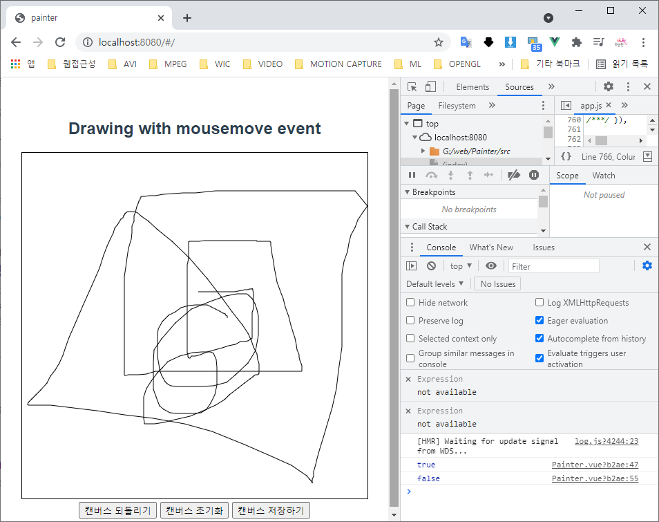Open the Apps grid shortcut
This screenshot has height=522, width=659.
16,64
